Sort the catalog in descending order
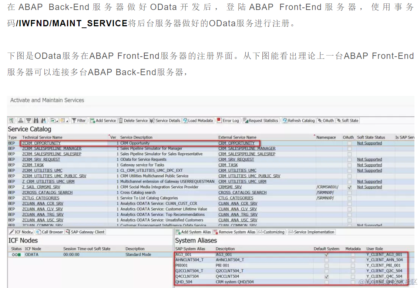This screenshot has height=288, width=420. 28,121
